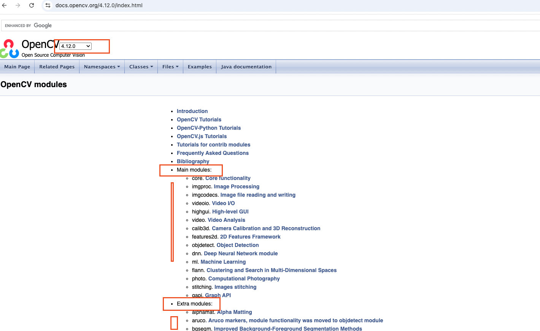Open the High-level GUI link
540x331 pixels.
230,212
